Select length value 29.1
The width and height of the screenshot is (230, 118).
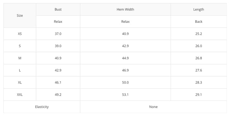pos(199,95)
